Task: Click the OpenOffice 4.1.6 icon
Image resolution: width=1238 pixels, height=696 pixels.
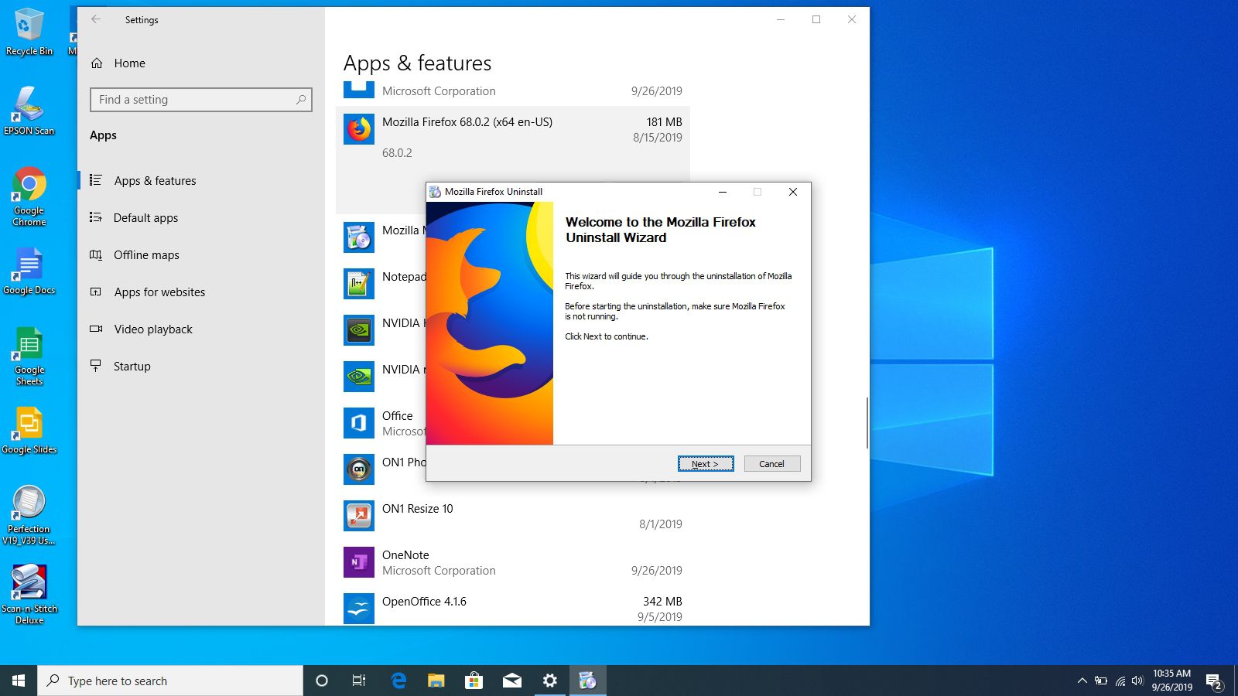Action: tap(359, 609)
